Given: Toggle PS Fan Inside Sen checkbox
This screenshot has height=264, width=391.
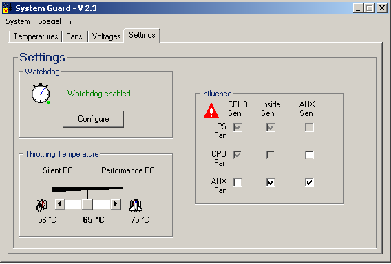Looking at the screenshot, I should tap(271, 127).
